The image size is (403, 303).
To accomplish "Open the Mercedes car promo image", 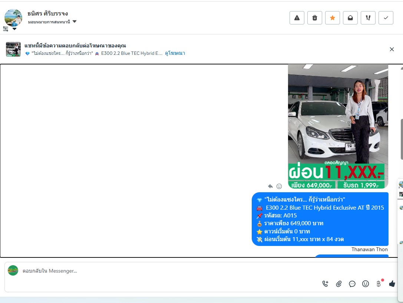I will click(x=338, y=126).
